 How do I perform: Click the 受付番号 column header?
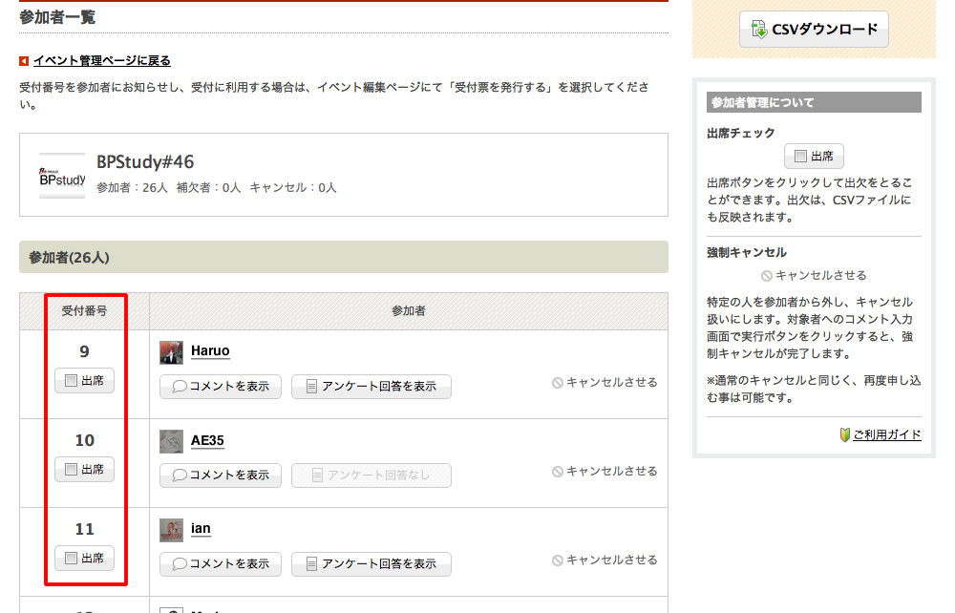click(85, 311)
